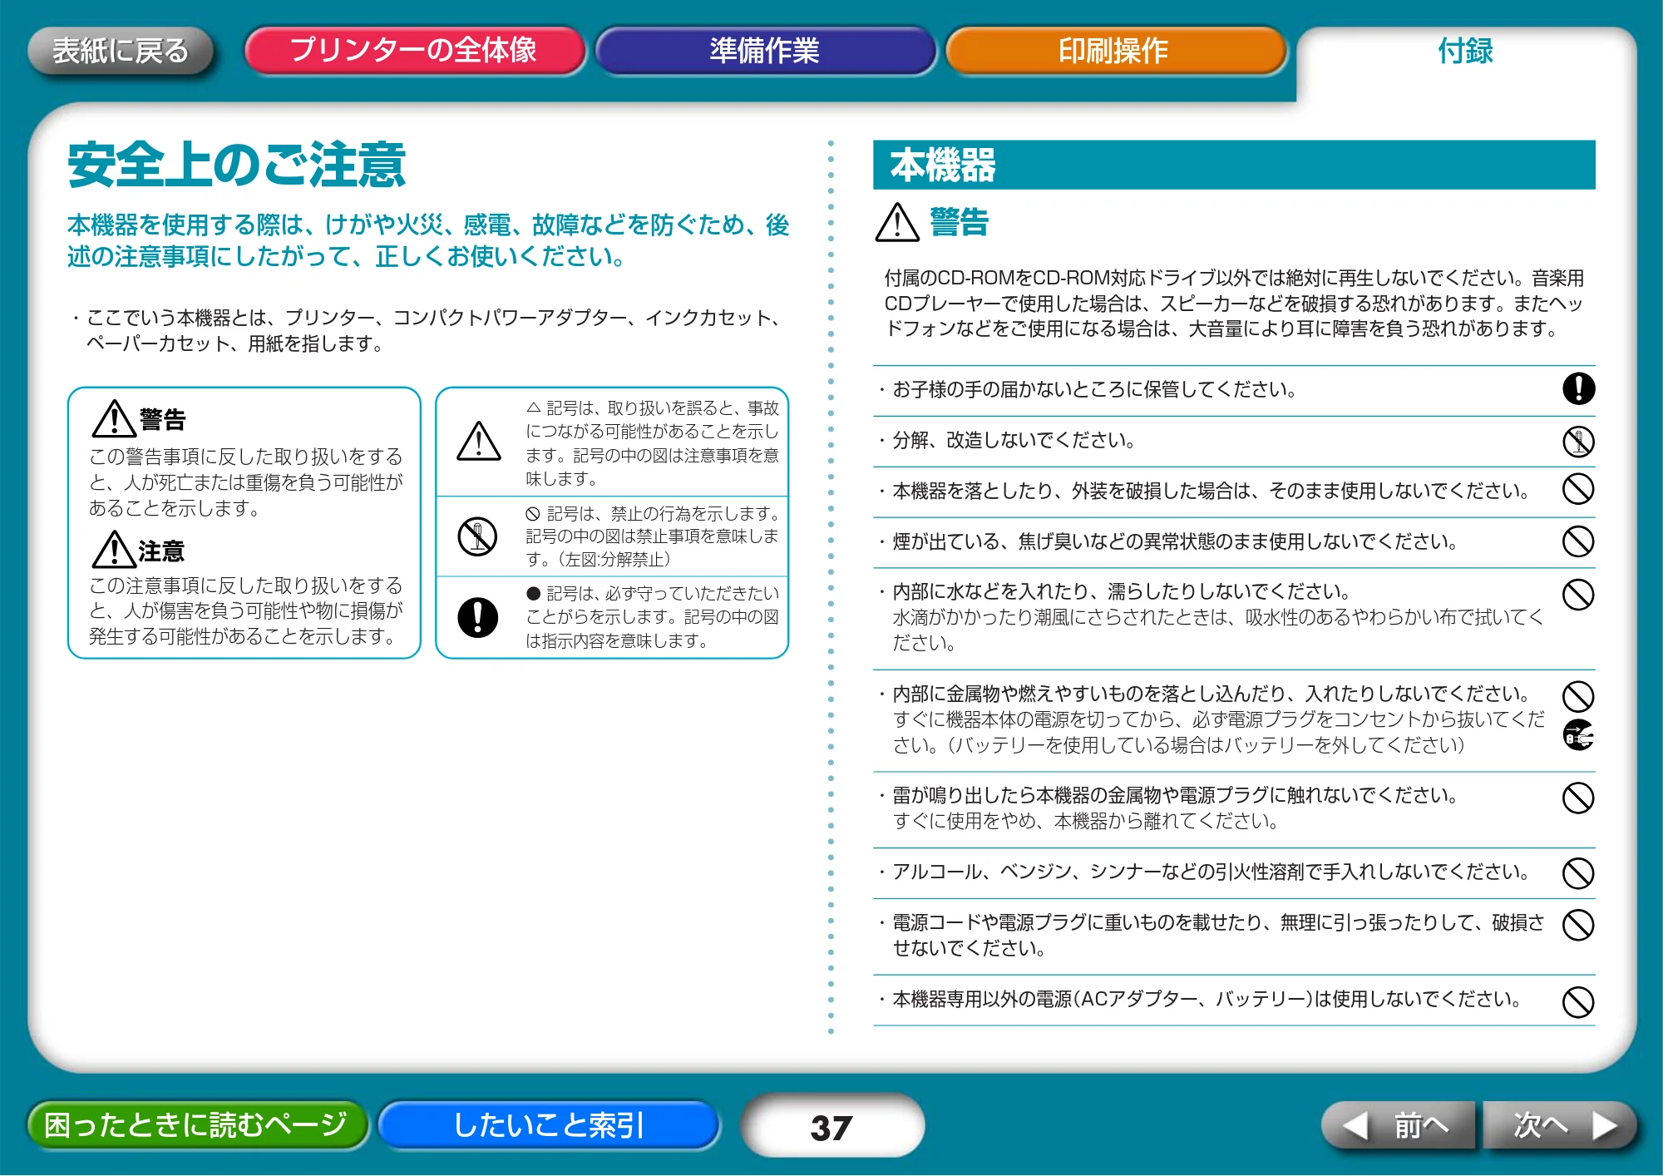
Task: Go to previous page with 前へ
Action: 1397,1125
